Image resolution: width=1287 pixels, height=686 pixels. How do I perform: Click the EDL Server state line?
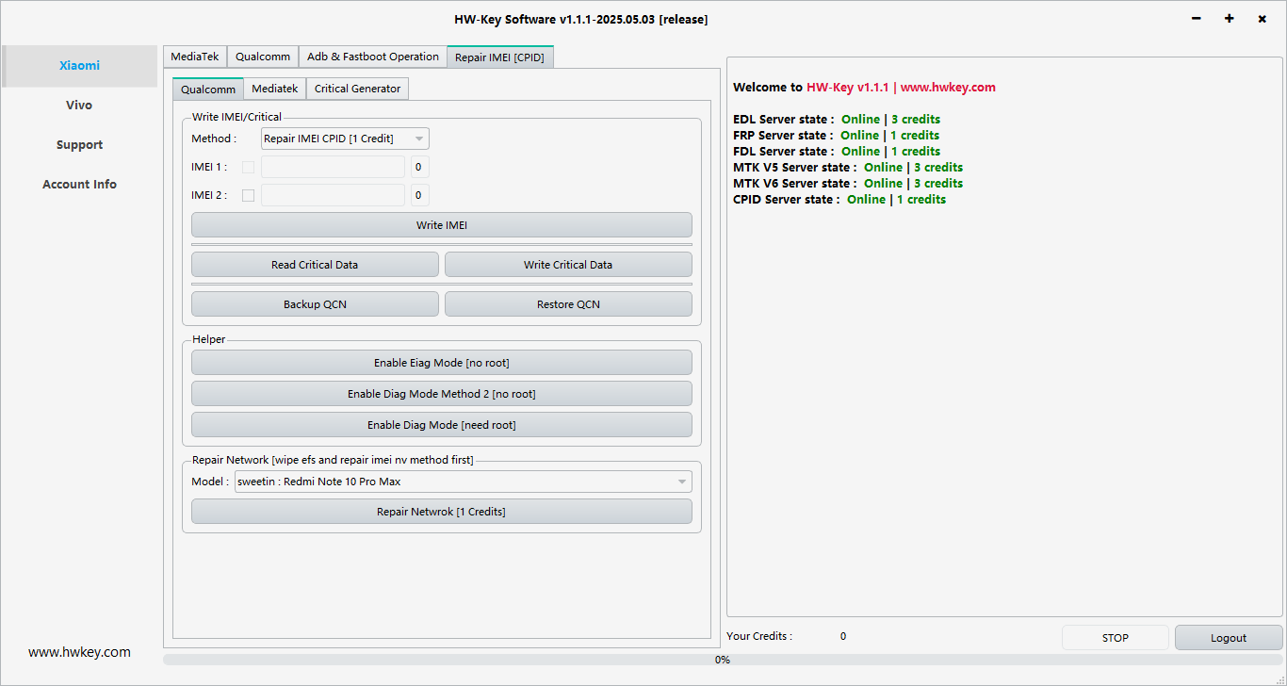837,120
